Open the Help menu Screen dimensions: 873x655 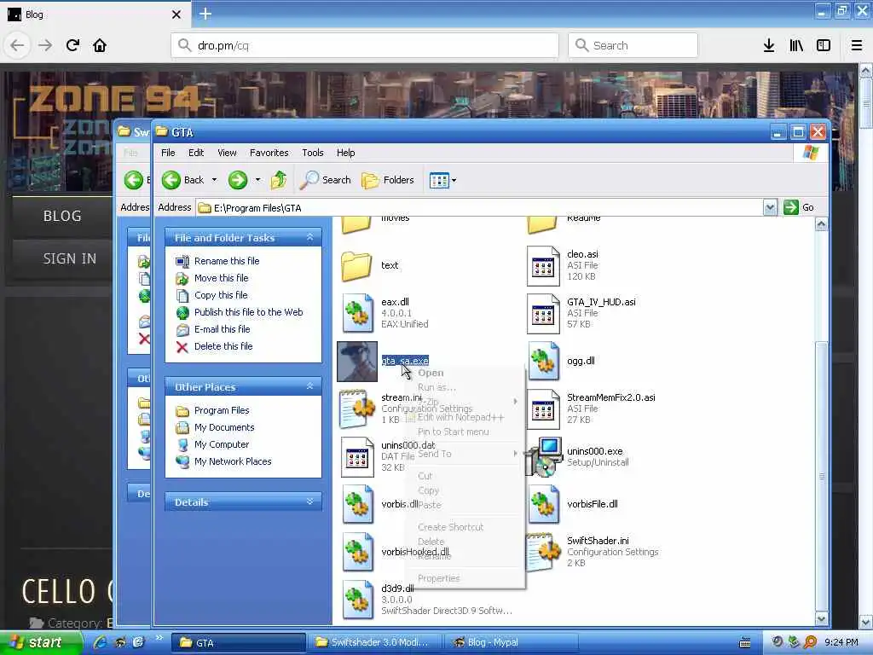pyautogui.click(x=345, y=153)
